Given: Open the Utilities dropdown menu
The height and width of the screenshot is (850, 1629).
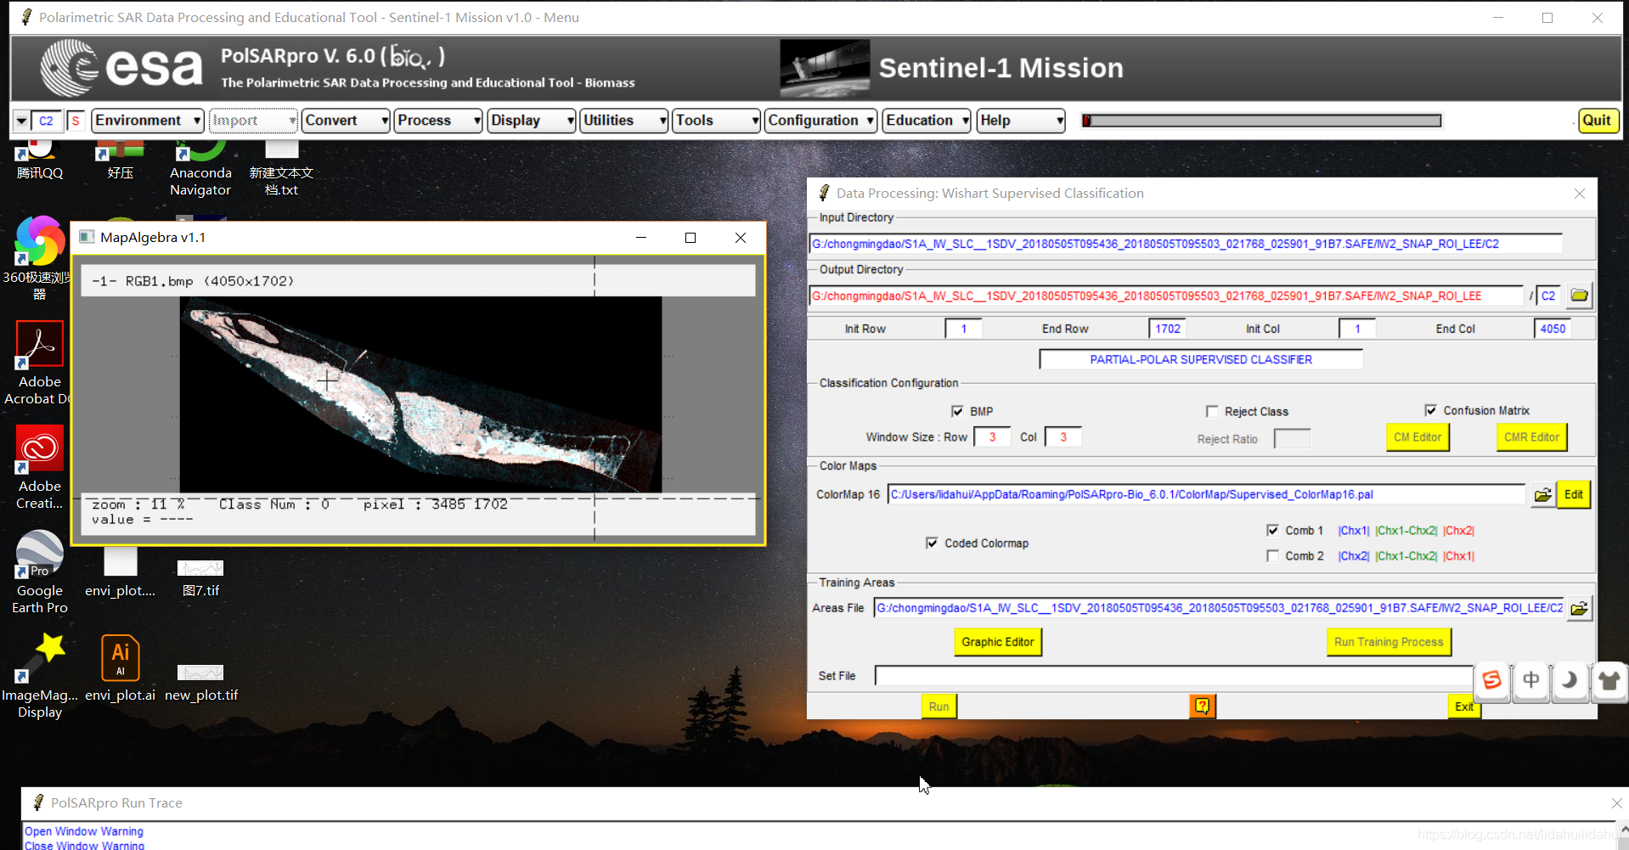Looking at the screenshot, I should [x=624, y=121].
